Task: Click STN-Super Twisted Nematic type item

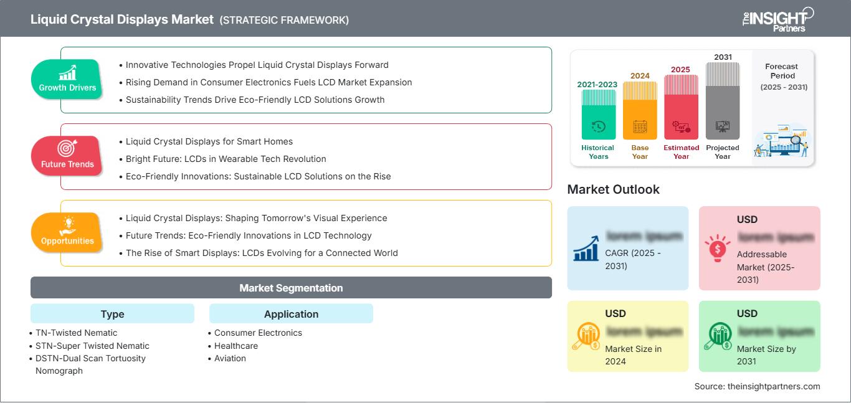Action: point(92,346)
